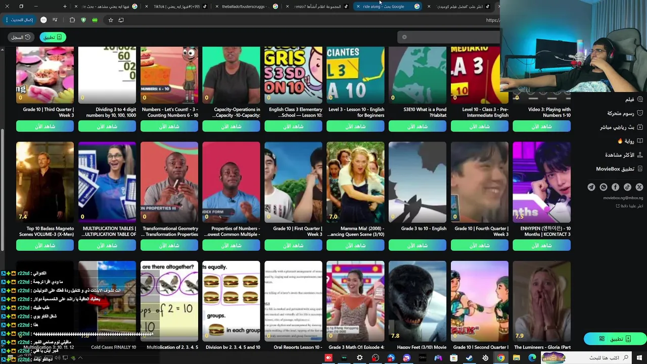Click شاهد الآن under Top 10 Badass Magneto

coord(45,245)
